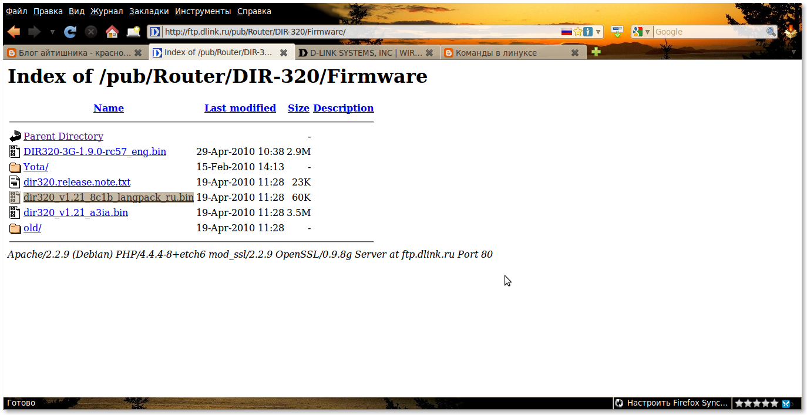Select the Index of /pub/Router tab

coord(221,52)
